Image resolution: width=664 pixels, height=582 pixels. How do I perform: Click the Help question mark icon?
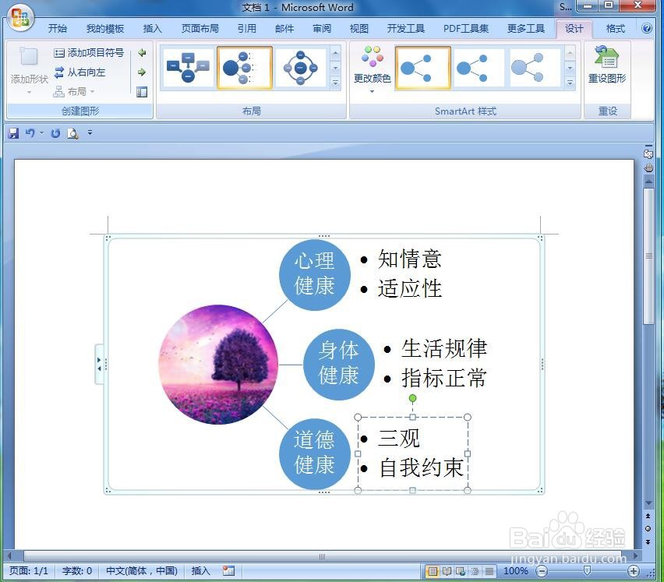coord(646,28)
